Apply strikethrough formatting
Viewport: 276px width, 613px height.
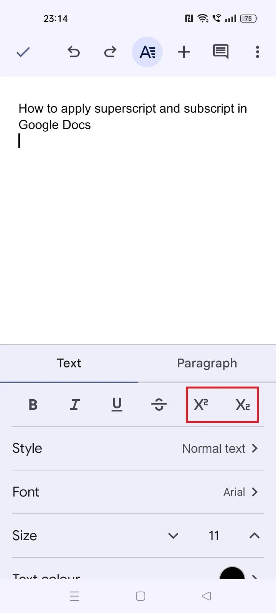(x=159, y=405)
